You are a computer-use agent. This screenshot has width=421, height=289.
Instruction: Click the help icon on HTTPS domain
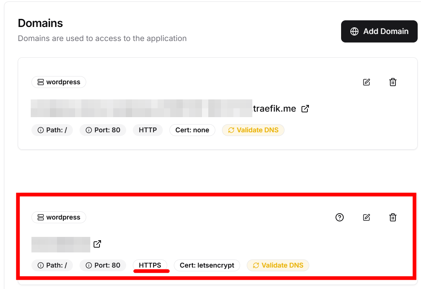340,217
